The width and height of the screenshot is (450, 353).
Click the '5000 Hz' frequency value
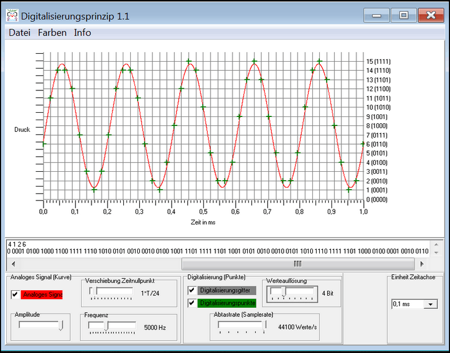(155, 327)
